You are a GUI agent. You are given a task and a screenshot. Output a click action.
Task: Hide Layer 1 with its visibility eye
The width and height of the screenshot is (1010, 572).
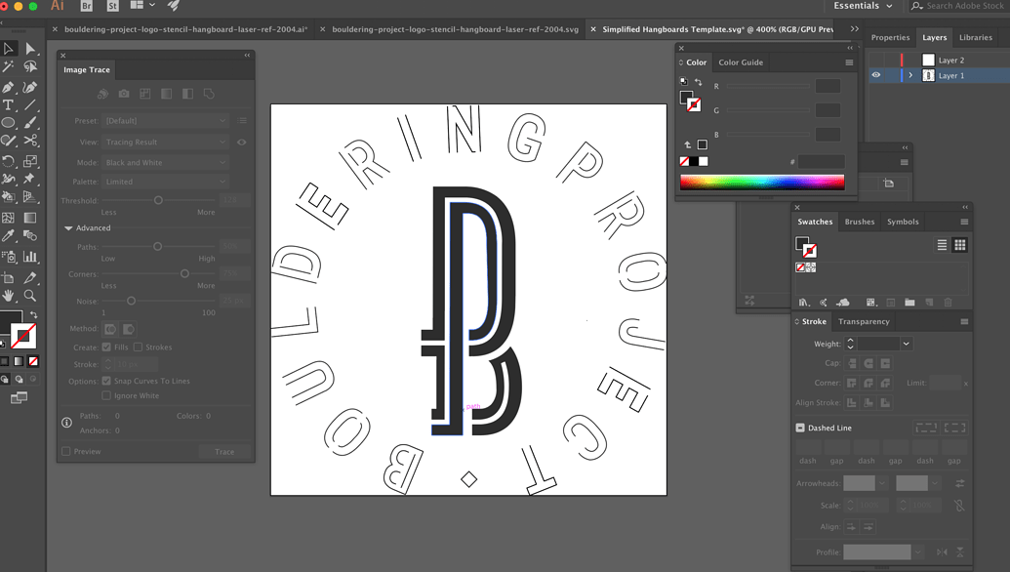[x=875, y=75]
